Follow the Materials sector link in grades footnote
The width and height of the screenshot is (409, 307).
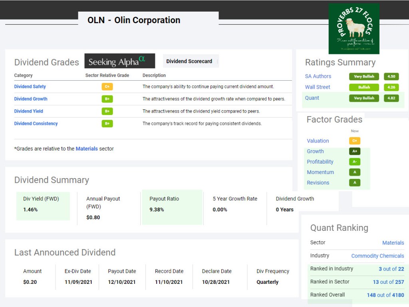coord(87,149)
